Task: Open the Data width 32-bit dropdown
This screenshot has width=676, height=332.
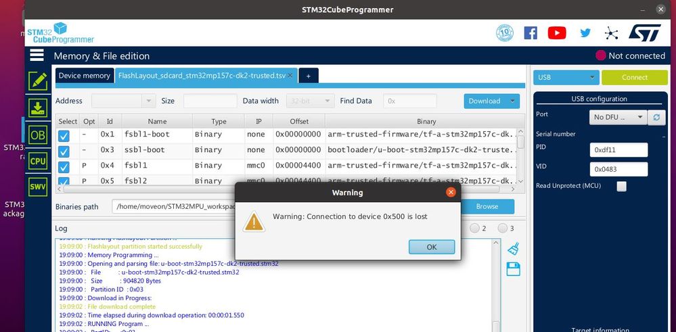Action: (311, 101)
